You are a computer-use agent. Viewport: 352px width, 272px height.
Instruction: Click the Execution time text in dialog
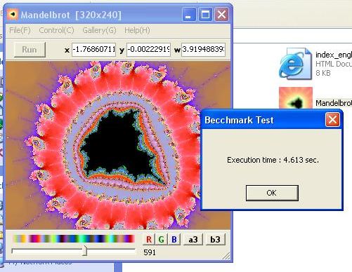coord(273,160)
